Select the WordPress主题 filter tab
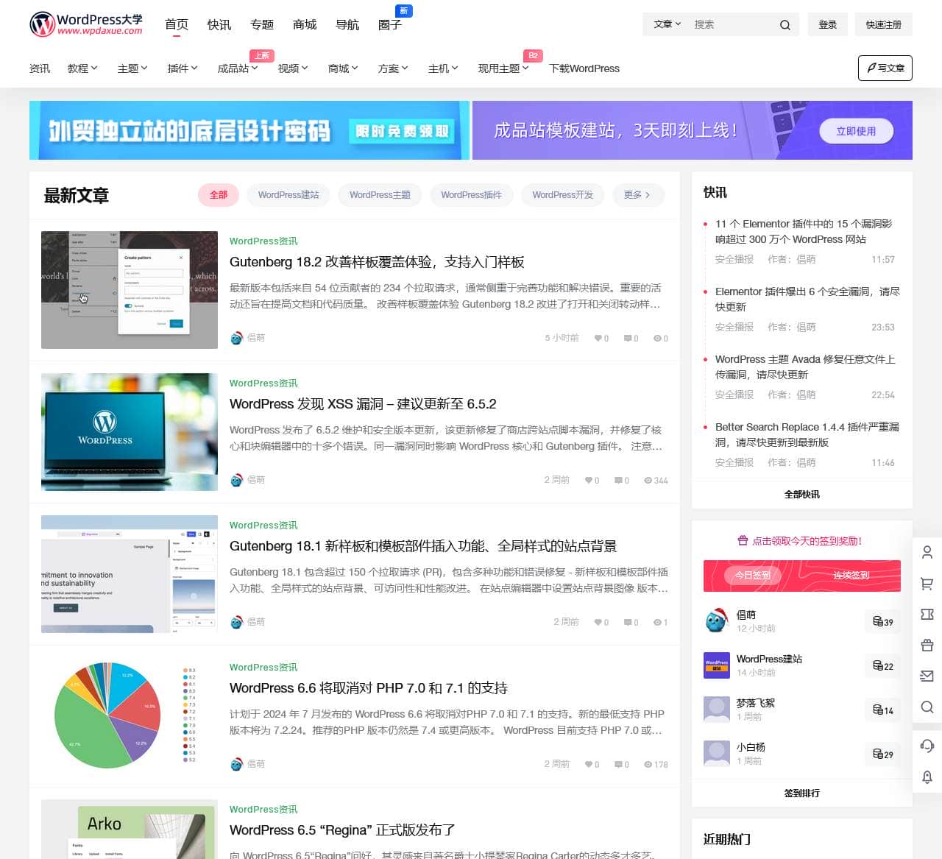942x859 pixels. click(x=380, y=195)
